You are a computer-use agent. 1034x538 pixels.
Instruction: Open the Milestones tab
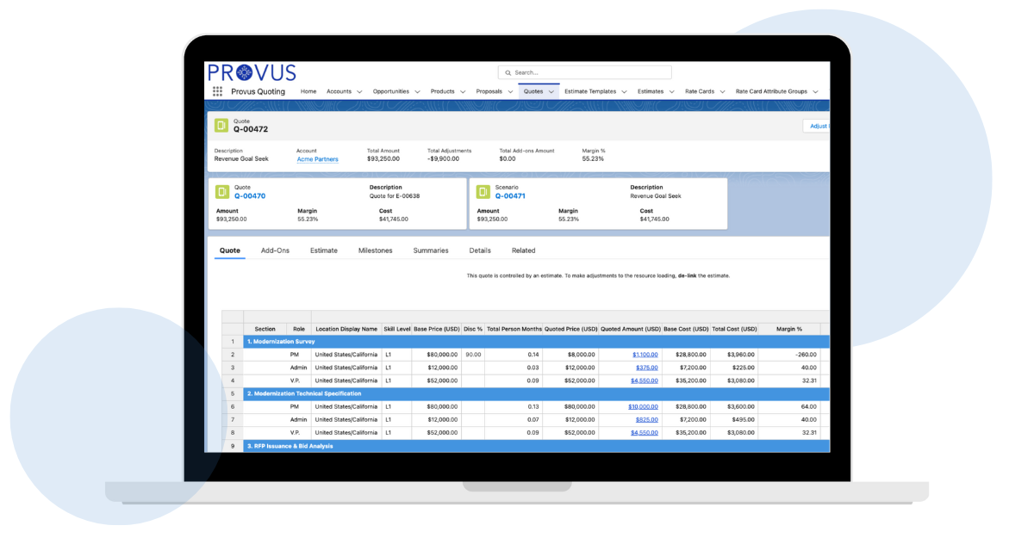(x=375, y=250)
